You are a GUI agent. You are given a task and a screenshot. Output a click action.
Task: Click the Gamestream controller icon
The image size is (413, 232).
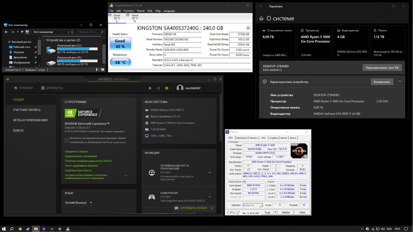pyautogui.click(x=152, y=197)
